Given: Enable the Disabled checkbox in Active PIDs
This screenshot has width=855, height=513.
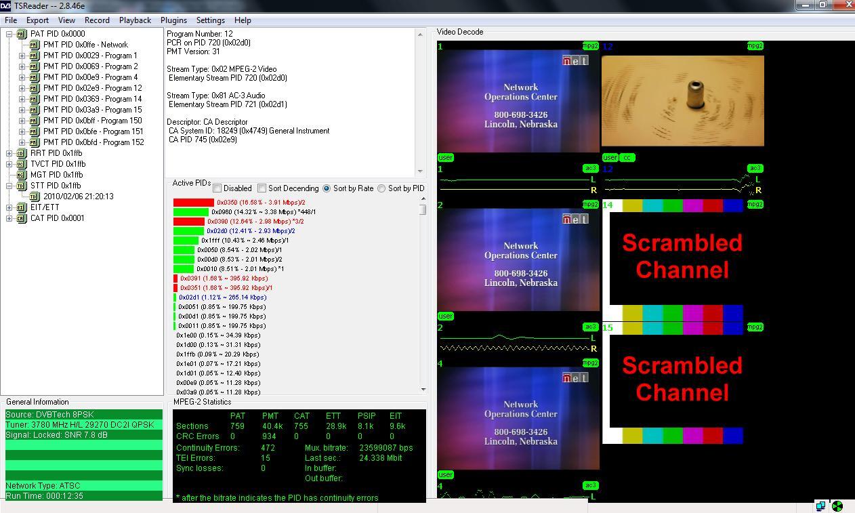Looking at the screenshot, I should (217, 188).
